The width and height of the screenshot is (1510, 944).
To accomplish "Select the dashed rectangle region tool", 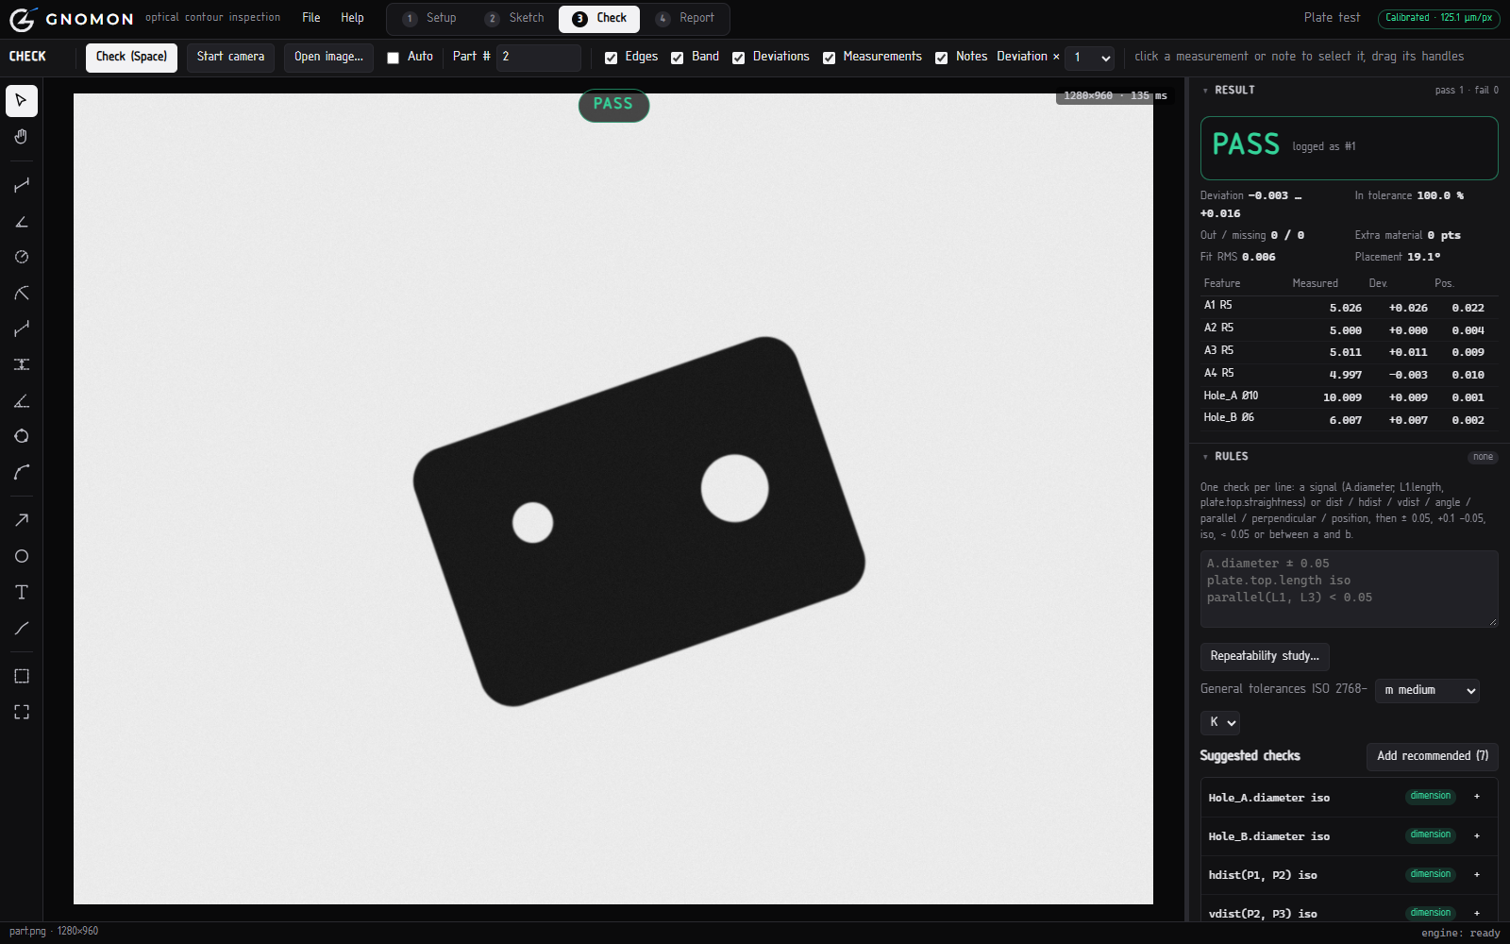I will pos(22,676).
